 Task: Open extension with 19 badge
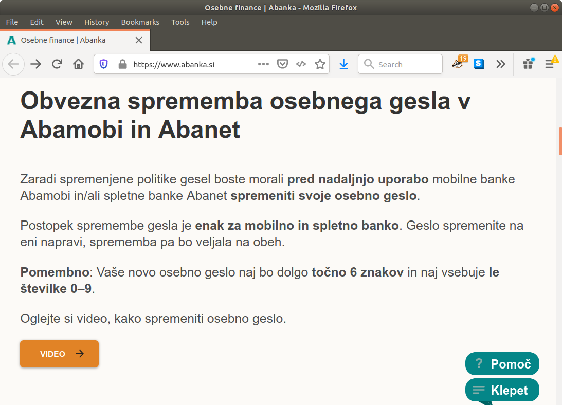pyautogui.click(x=459, y=63)
